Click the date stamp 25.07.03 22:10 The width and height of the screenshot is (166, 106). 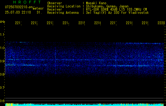coord(18,12)
